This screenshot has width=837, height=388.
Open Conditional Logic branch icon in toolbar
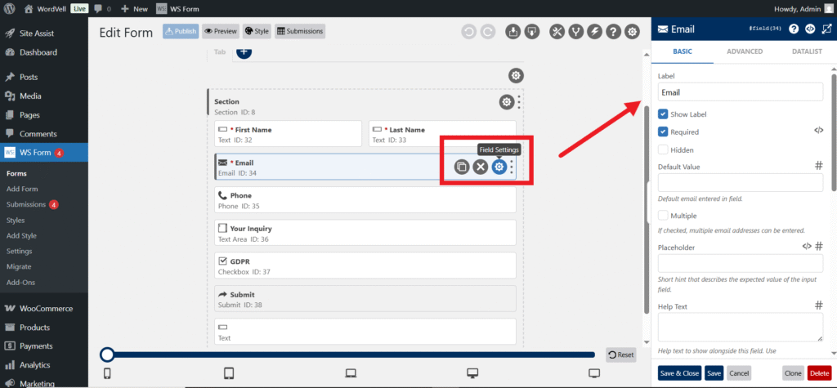(x=576, y=32)
